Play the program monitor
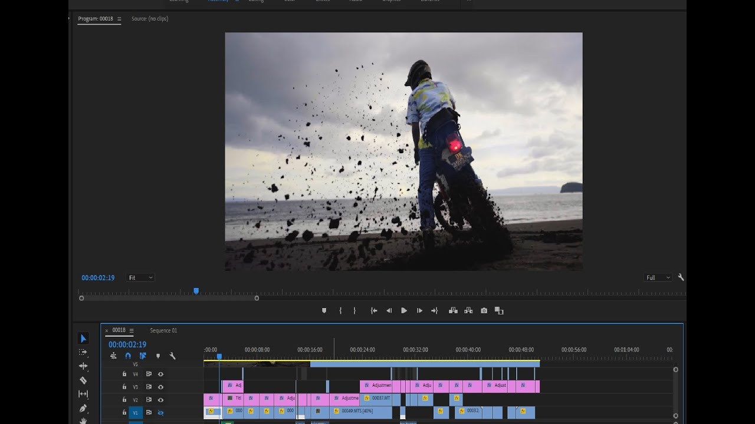The image size is (755, 424). tap(404, 310)
